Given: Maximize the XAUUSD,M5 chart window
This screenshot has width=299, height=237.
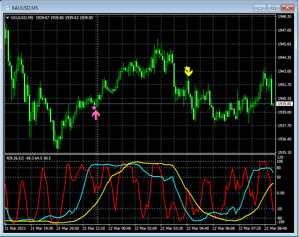Looking at the screenshot, I should coord(273,8).
